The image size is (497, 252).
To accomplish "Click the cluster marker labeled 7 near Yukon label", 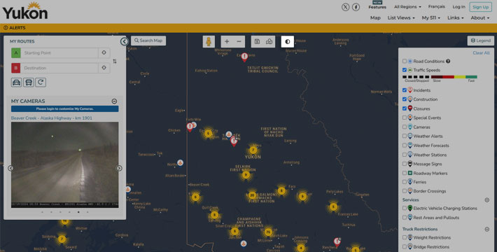I will point(253,150).
